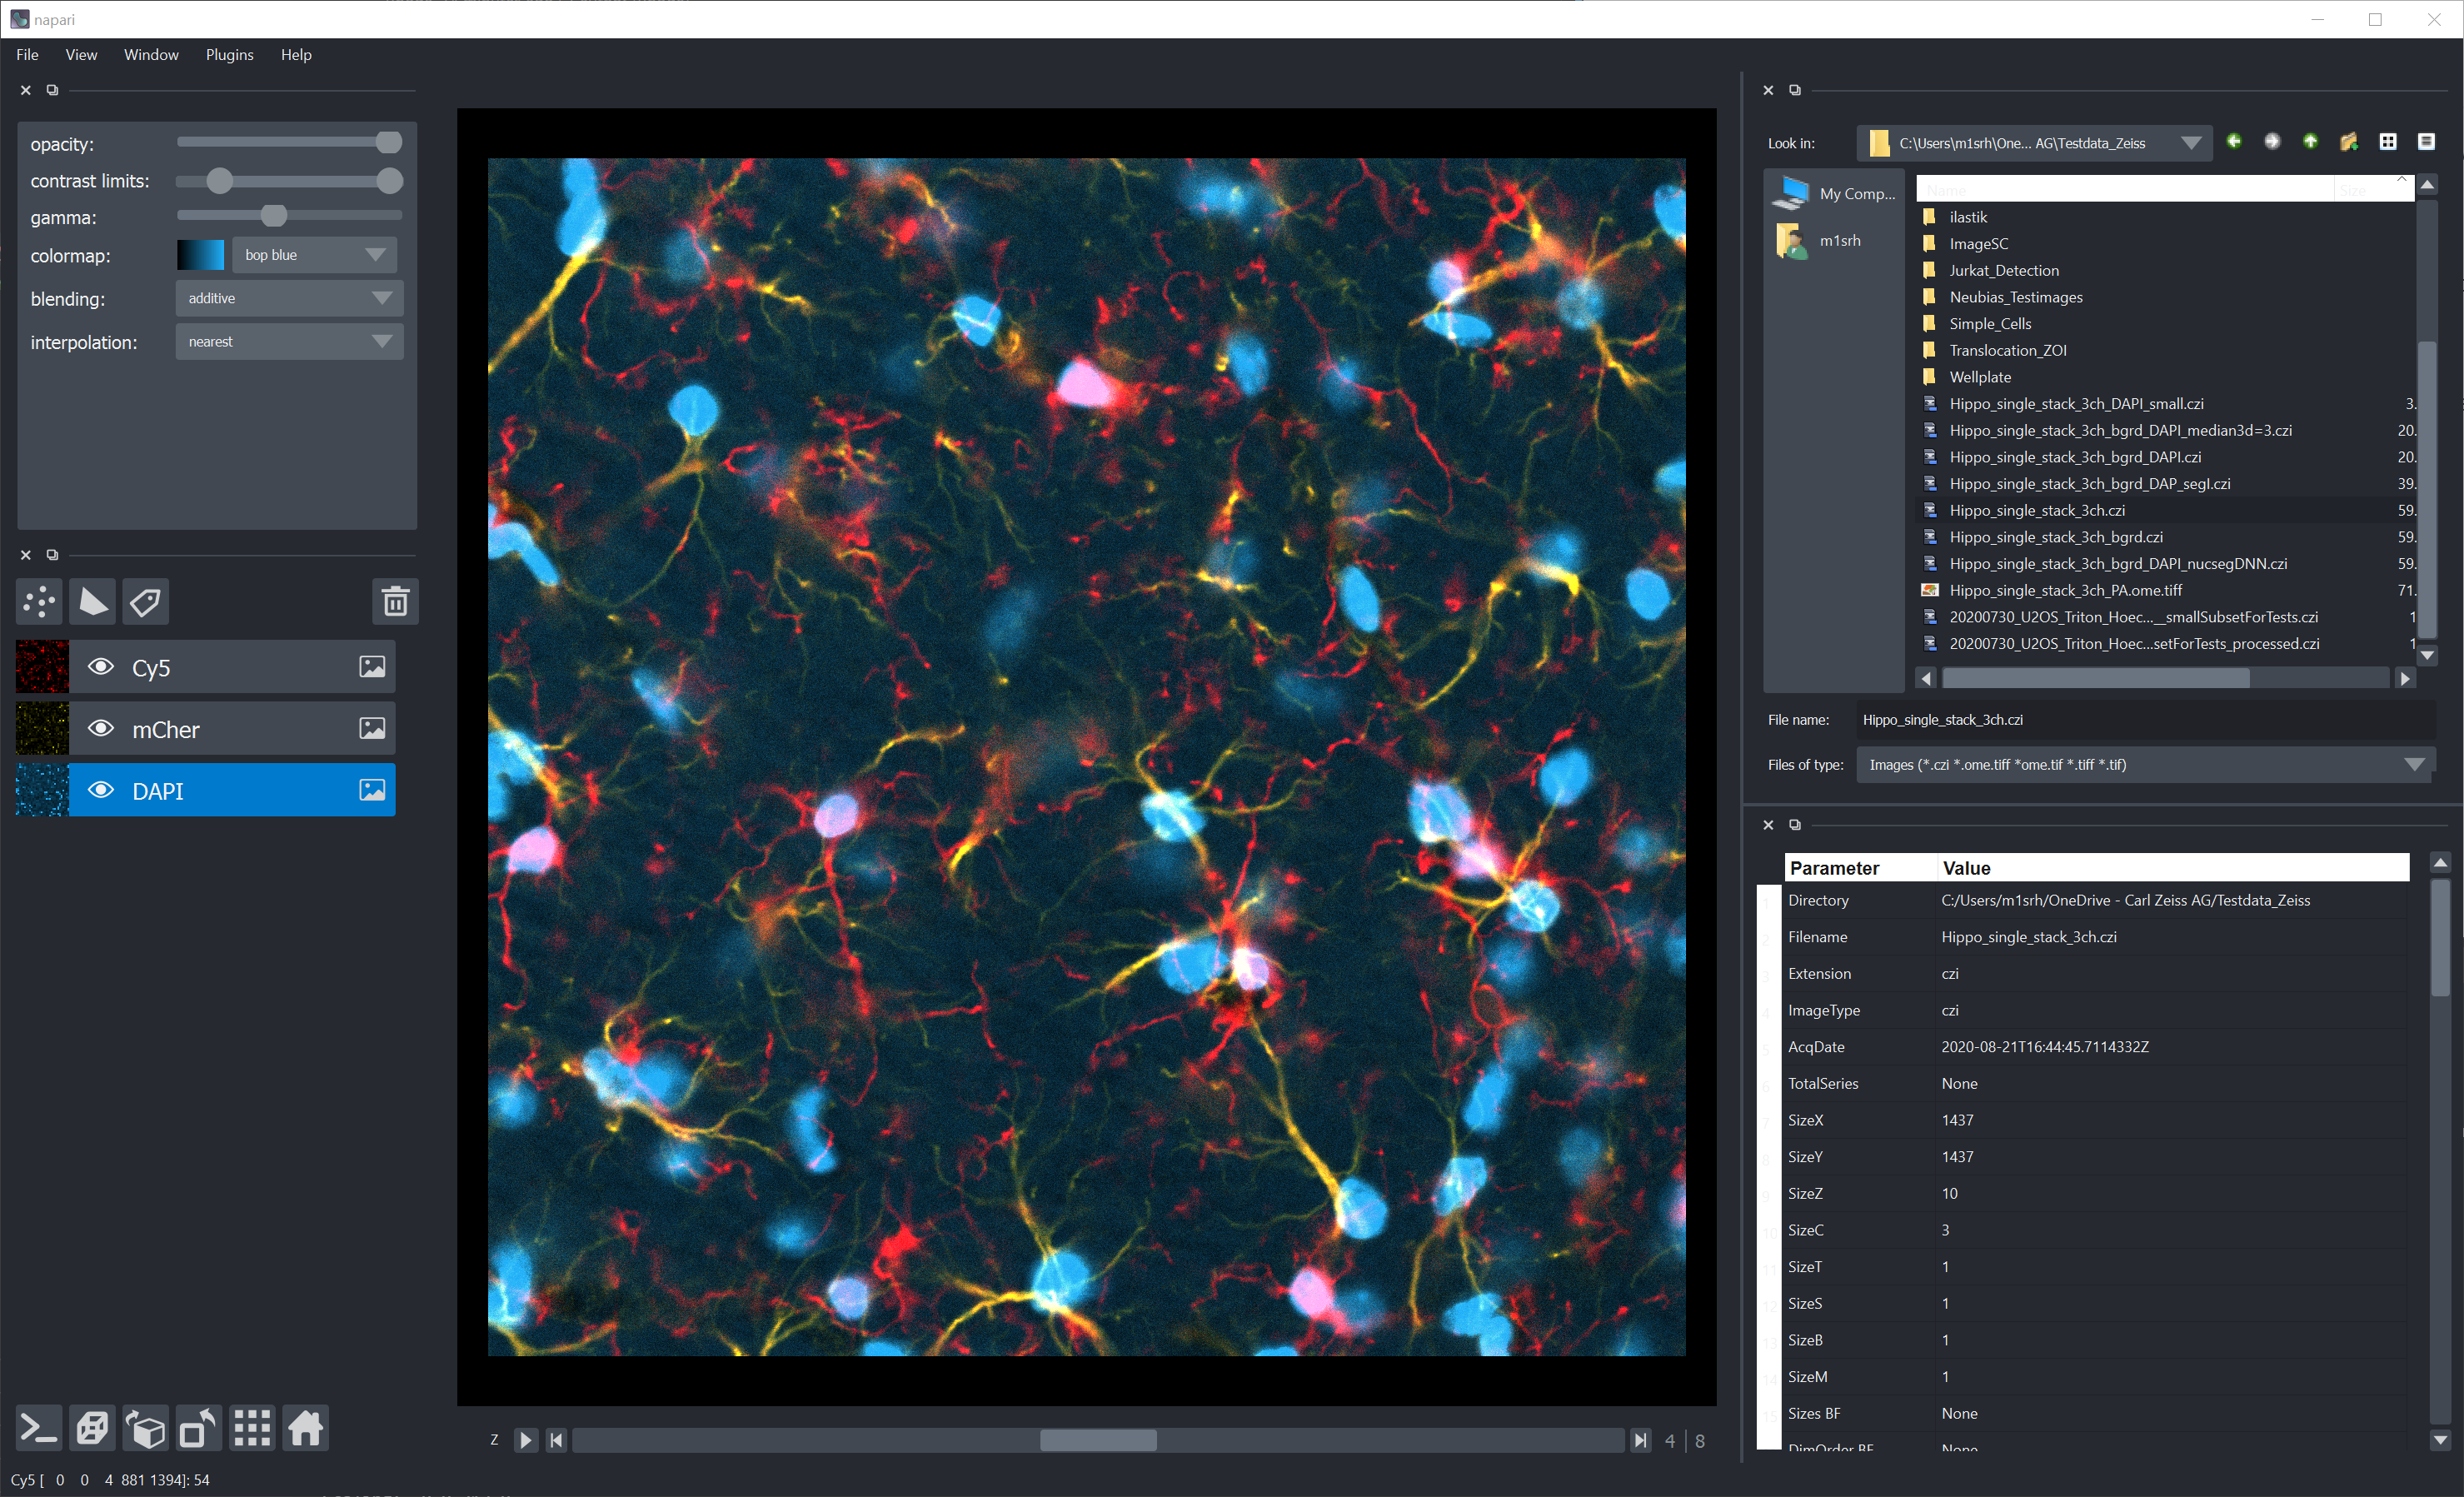Add a new labels layer
Image resolution: width=2464 pixels, height=1497 pixels.
click(x=146, y=601)
